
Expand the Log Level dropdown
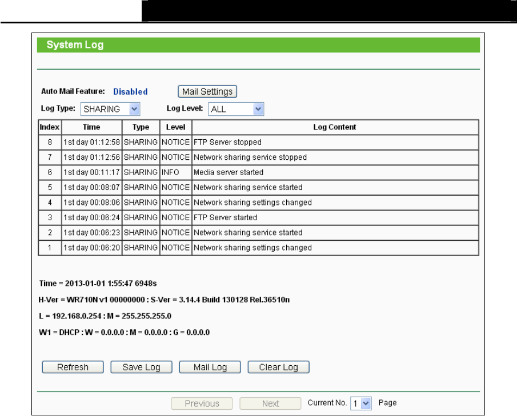pyautogui.click(x=236, y=109)
